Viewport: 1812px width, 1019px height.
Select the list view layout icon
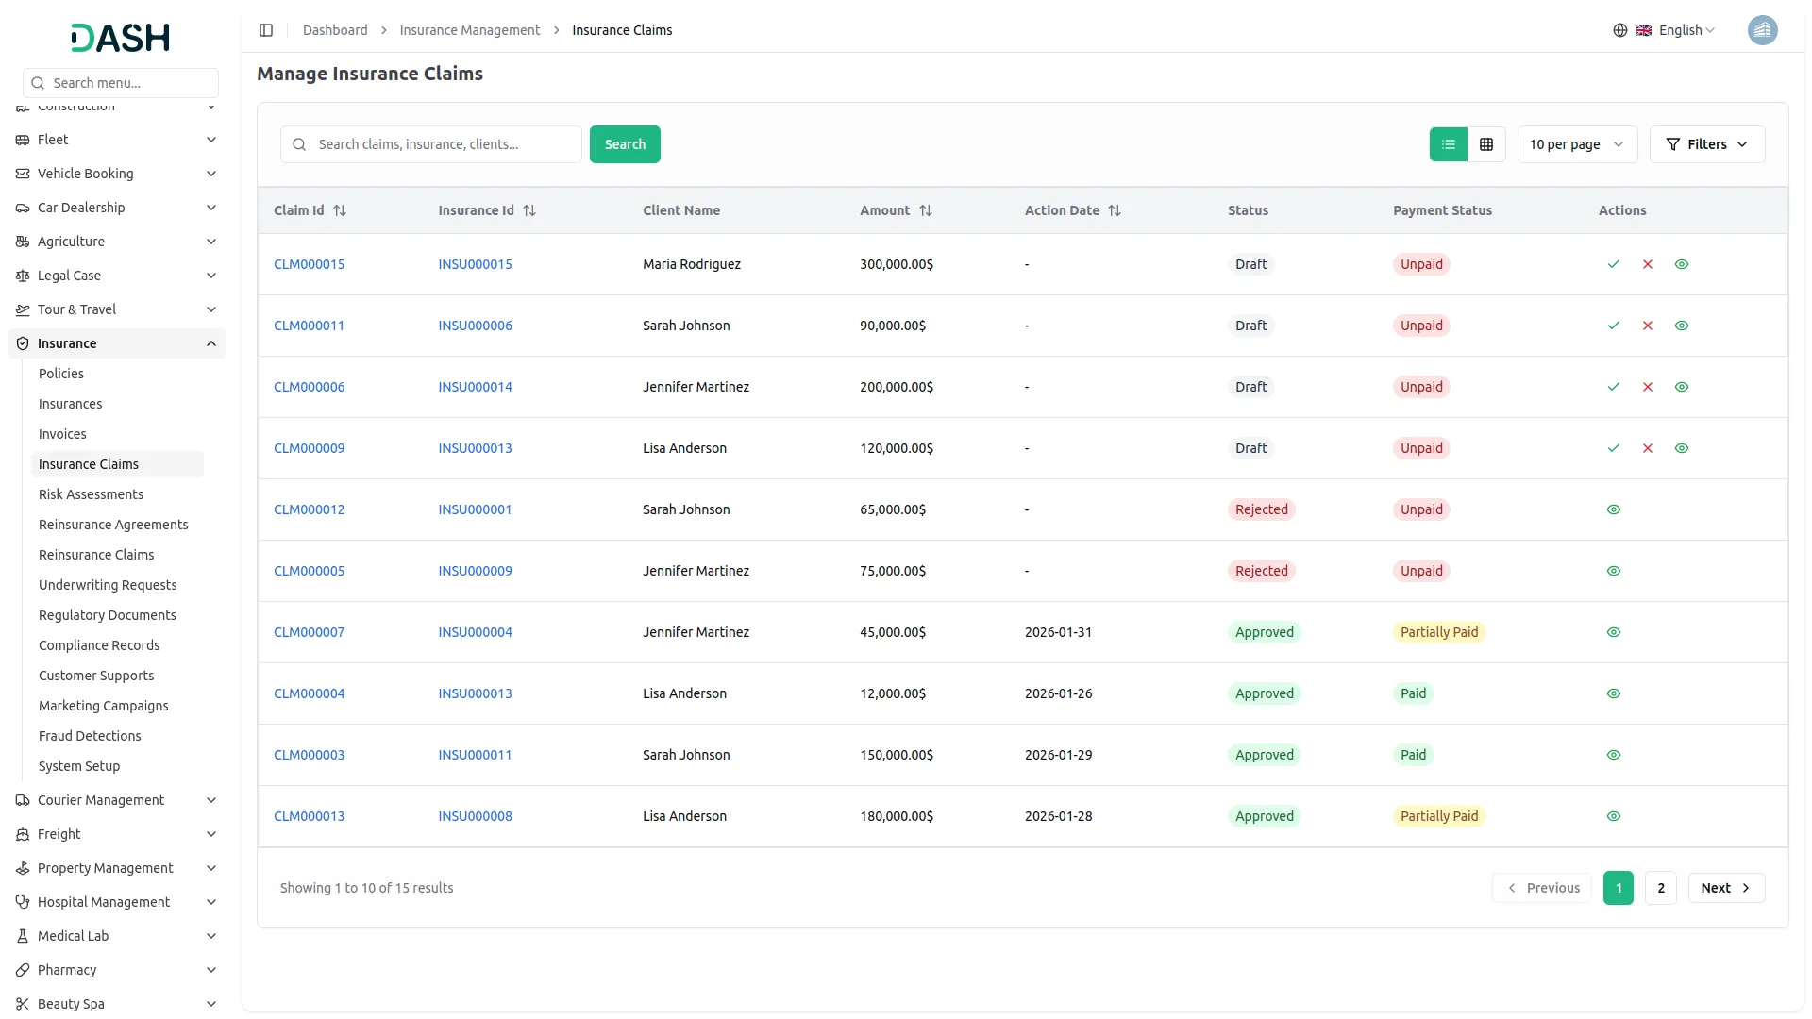click(x=1449, y=143)
